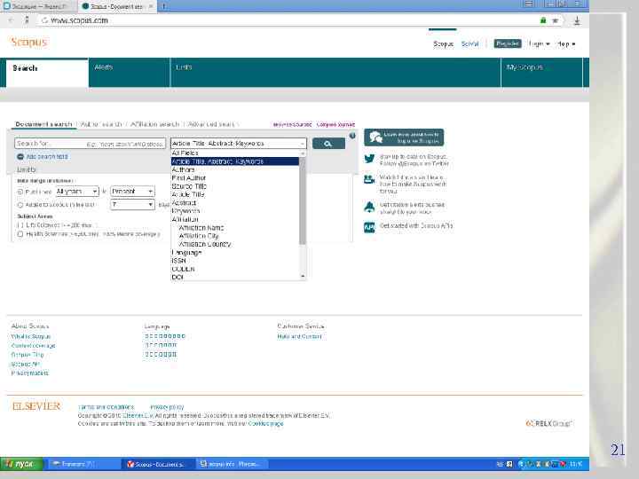
Task: Open a new browser tab with plus
Action: pyautogui.click(x=163, y=6)
